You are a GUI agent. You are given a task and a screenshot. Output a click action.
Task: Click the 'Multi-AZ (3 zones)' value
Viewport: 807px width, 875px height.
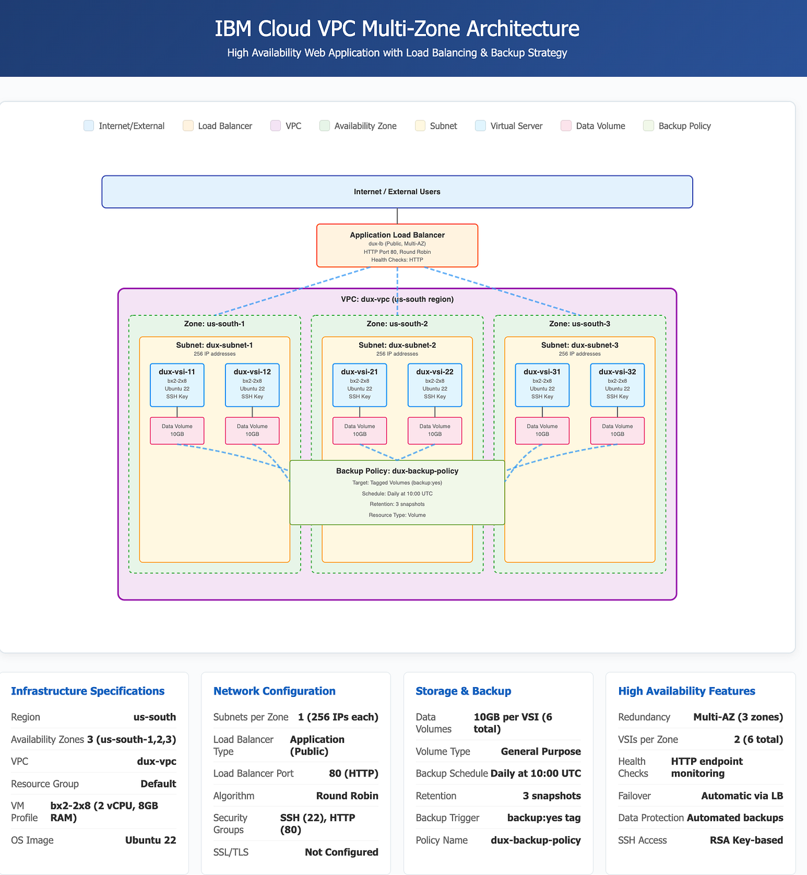(x=738, y=717)
